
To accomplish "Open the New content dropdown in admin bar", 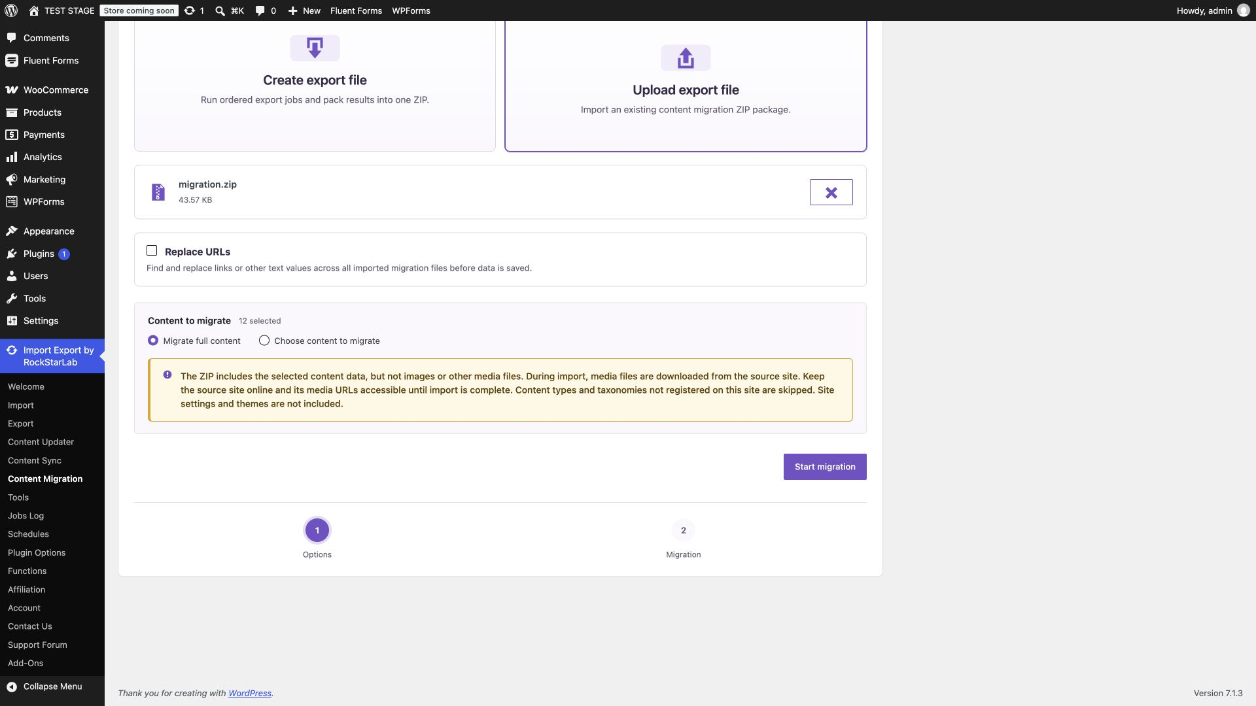I will pos(304,10).
